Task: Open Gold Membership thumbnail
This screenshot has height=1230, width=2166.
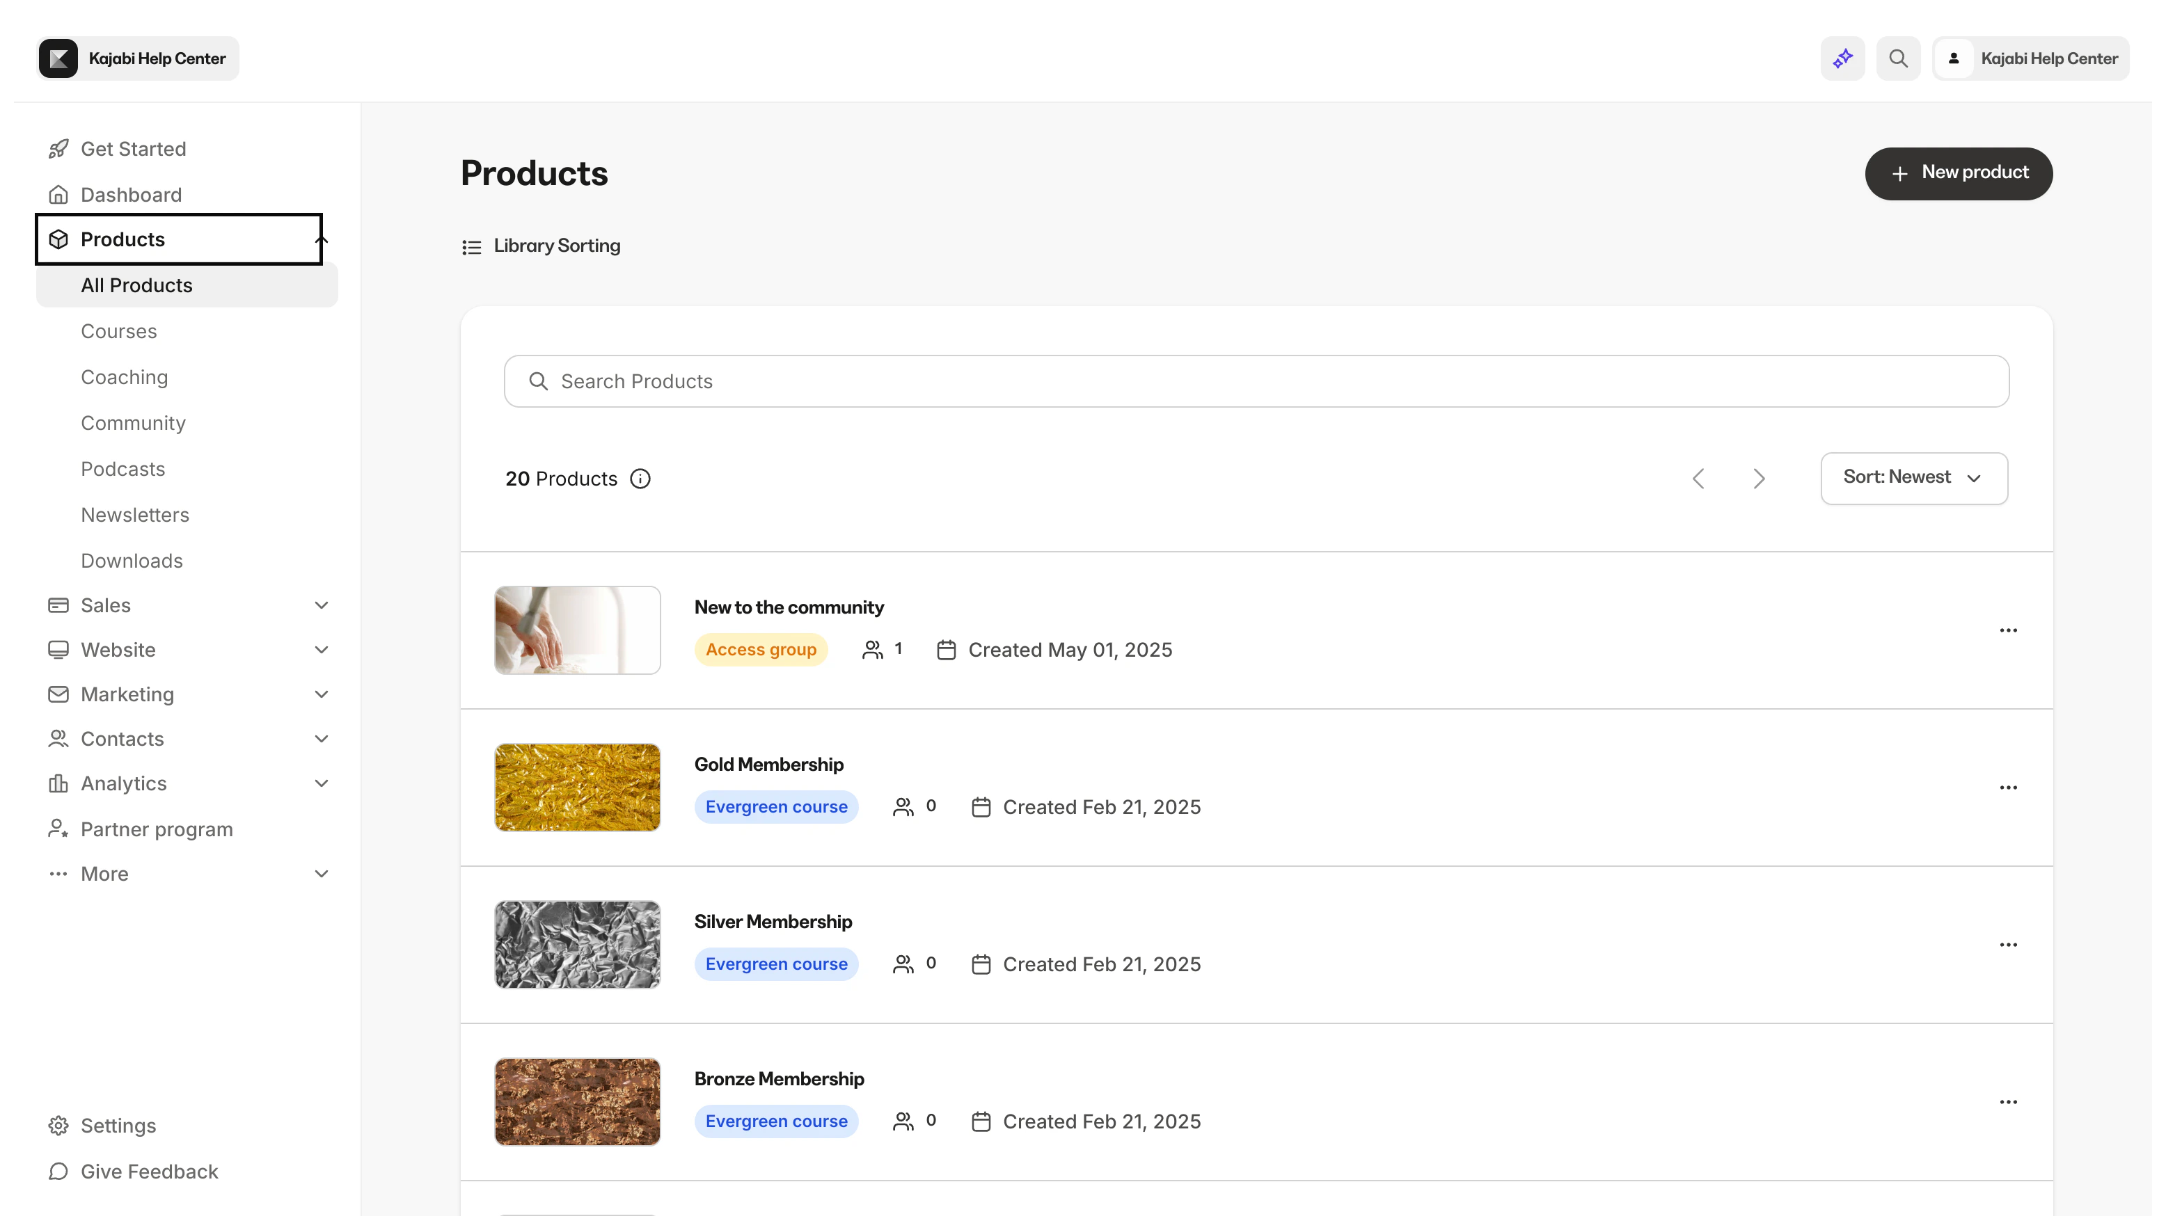Action: (577, 788)
